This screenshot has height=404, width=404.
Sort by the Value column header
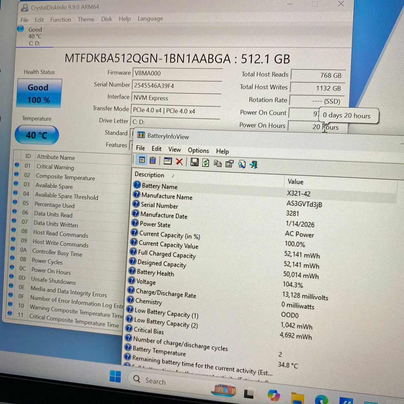point(295,181)
